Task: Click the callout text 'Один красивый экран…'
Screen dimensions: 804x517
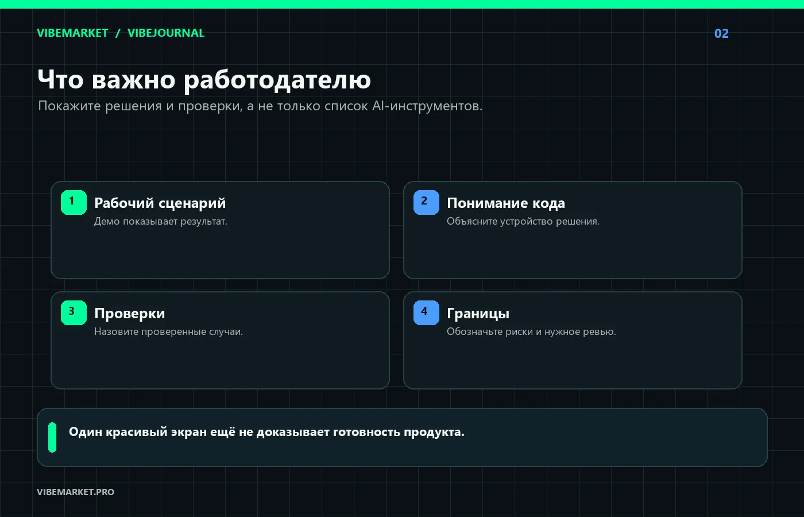Action: 266,432
